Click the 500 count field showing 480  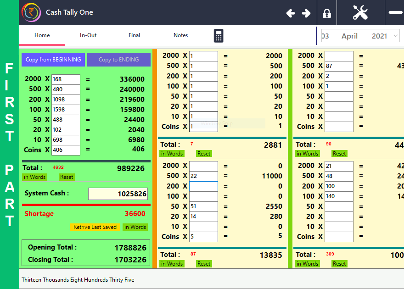click(x=66, y=89)
